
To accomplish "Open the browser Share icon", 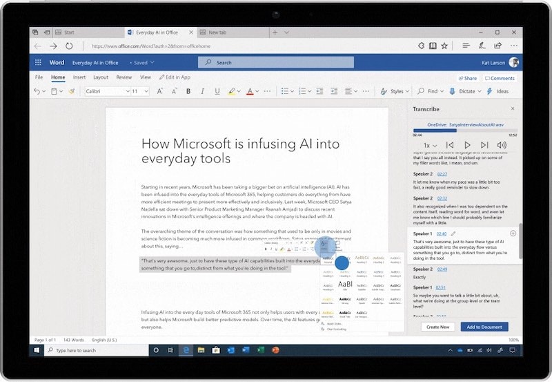I will [x=497, y=46].
